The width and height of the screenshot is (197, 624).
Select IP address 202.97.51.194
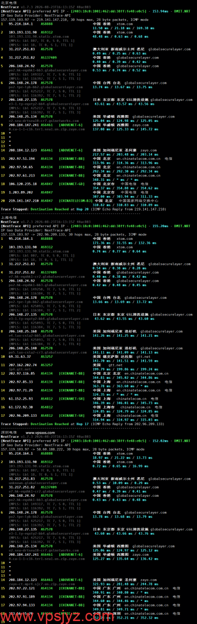tap(22, 158)
